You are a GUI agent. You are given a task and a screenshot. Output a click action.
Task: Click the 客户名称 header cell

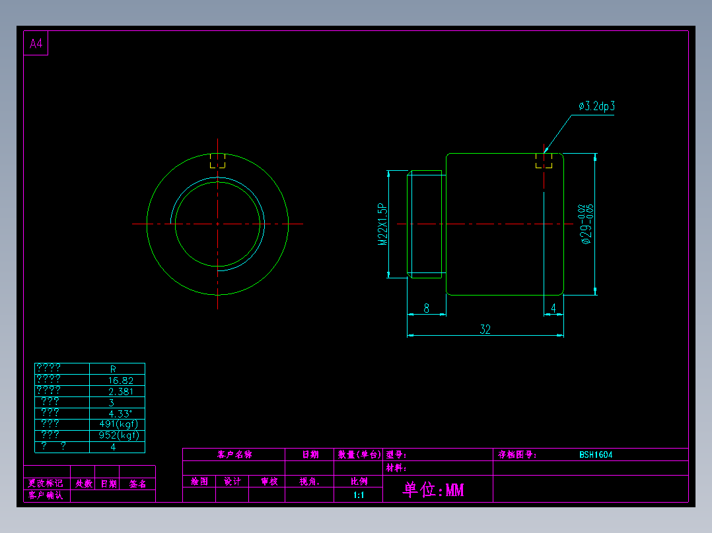pos(234,455)
